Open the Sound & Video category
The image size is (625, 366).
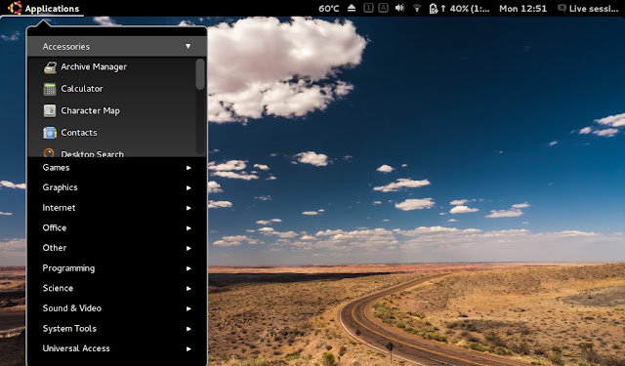click(x=117, y=308)
